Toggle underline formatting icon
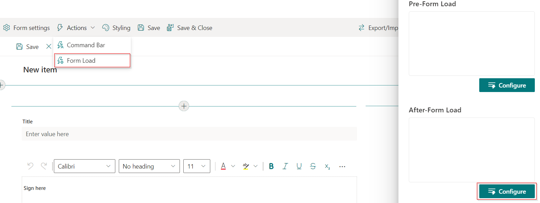Viewport: 540px width, 203px height. 299,166
